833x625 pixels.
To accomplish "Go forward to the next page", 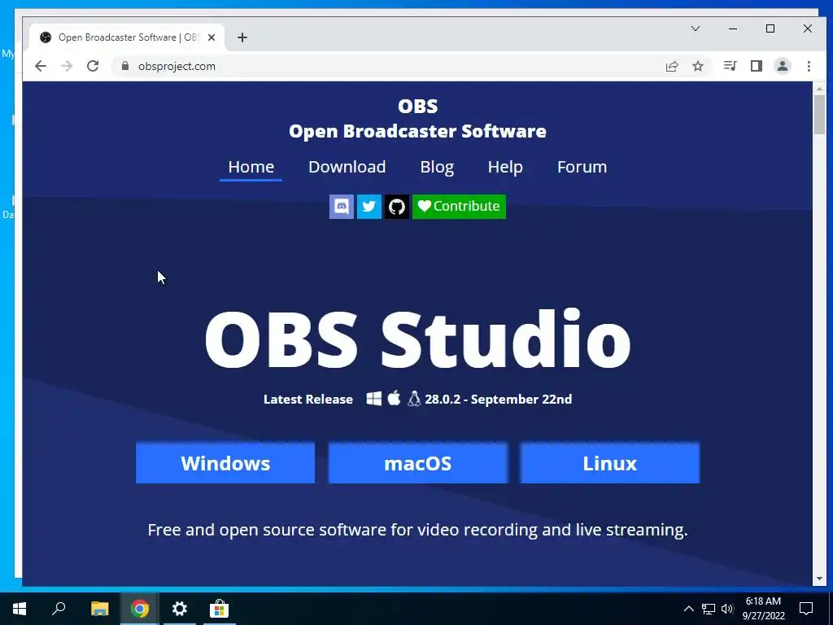I will [x=67, y=66].
